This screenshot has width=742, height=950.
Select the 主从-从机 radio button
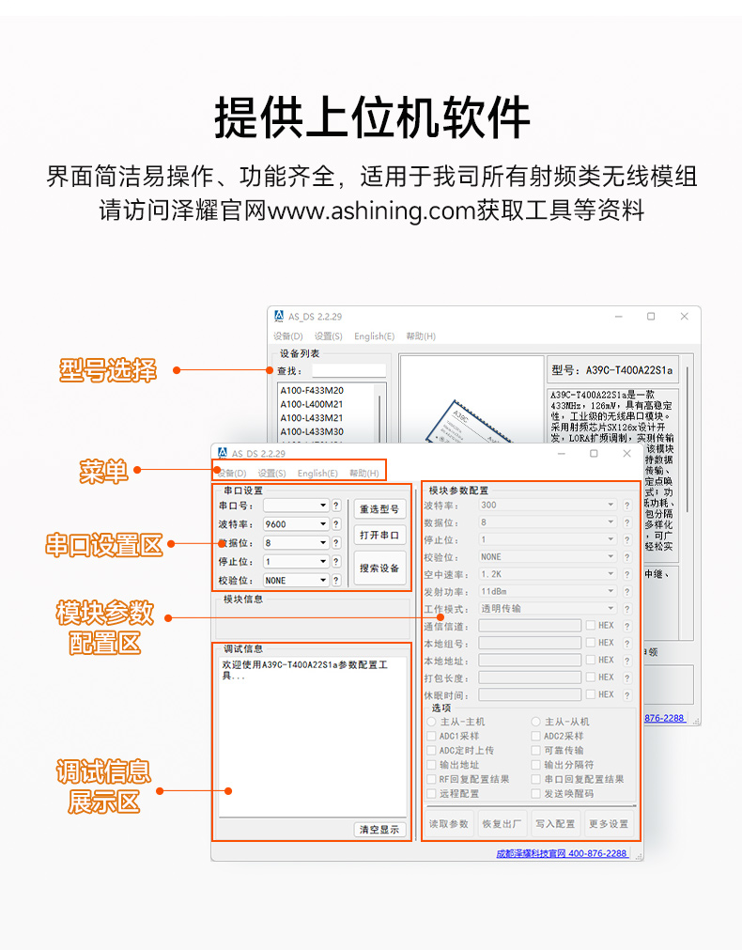[535, 722]
